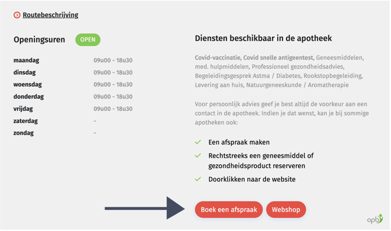
Task: Click the Een afspraak maken list item
Action: point(239,142)
